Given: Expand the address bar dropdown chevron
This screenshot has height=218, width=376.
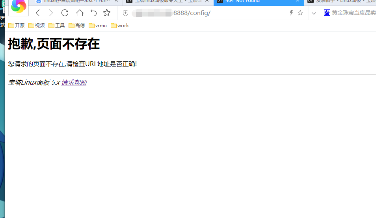Looking at the screenshot, I should 314,13.
